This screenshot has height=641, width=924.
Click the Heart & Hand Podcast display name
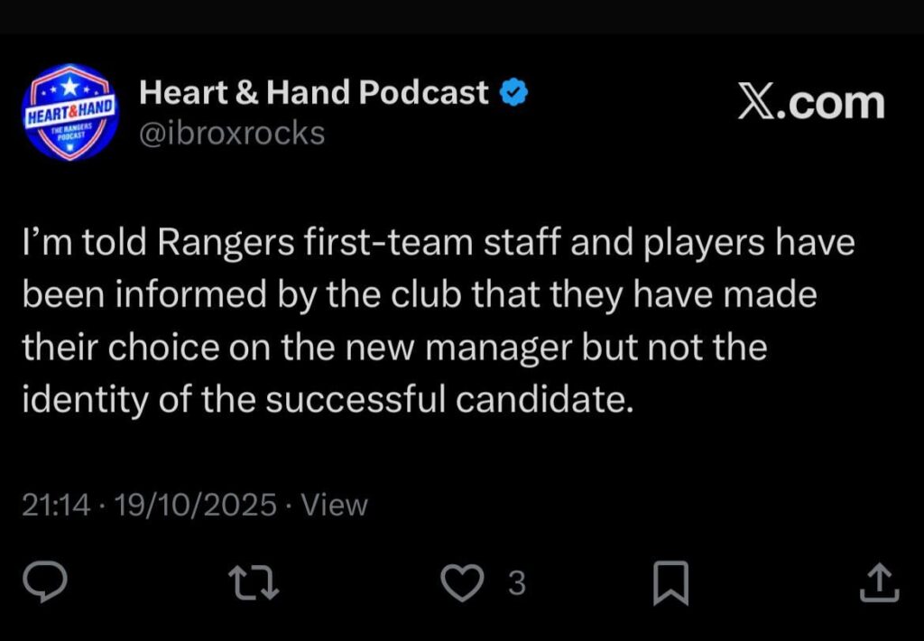point(311,91)
